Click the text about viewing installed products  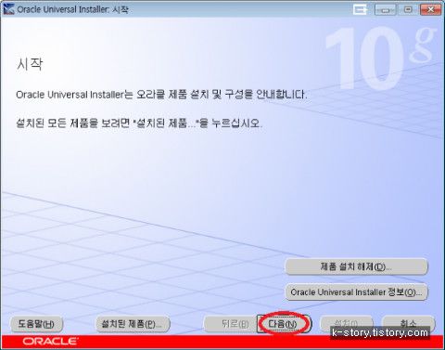point(139,123)
